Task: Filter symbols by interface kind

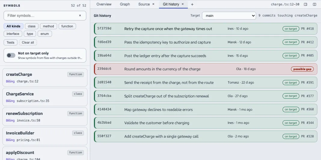Action: point(13,34)
